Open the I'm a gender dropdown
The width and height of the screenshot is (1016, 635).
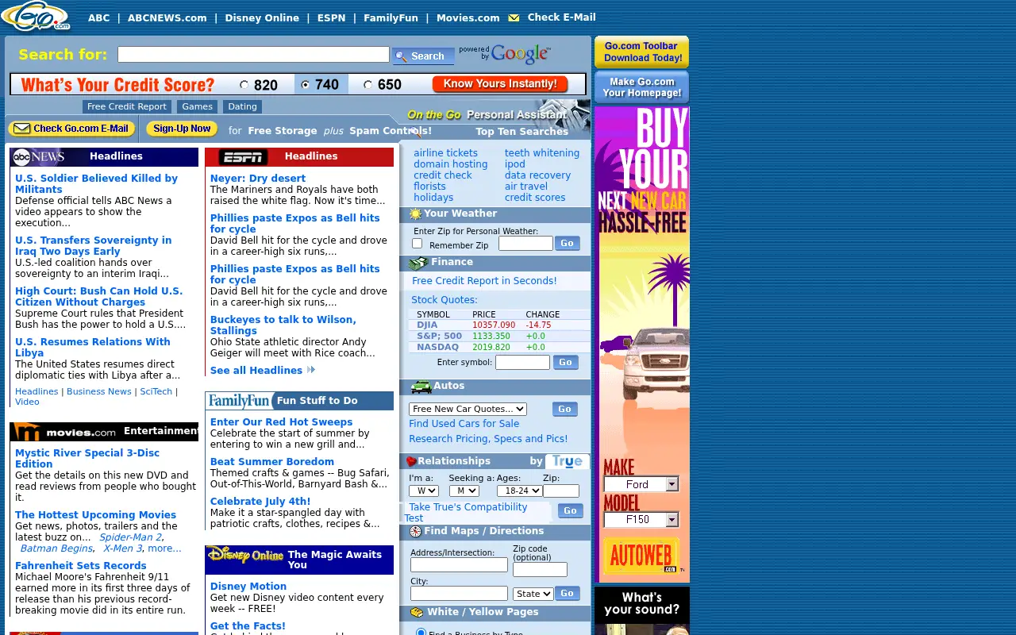(424, 491)
